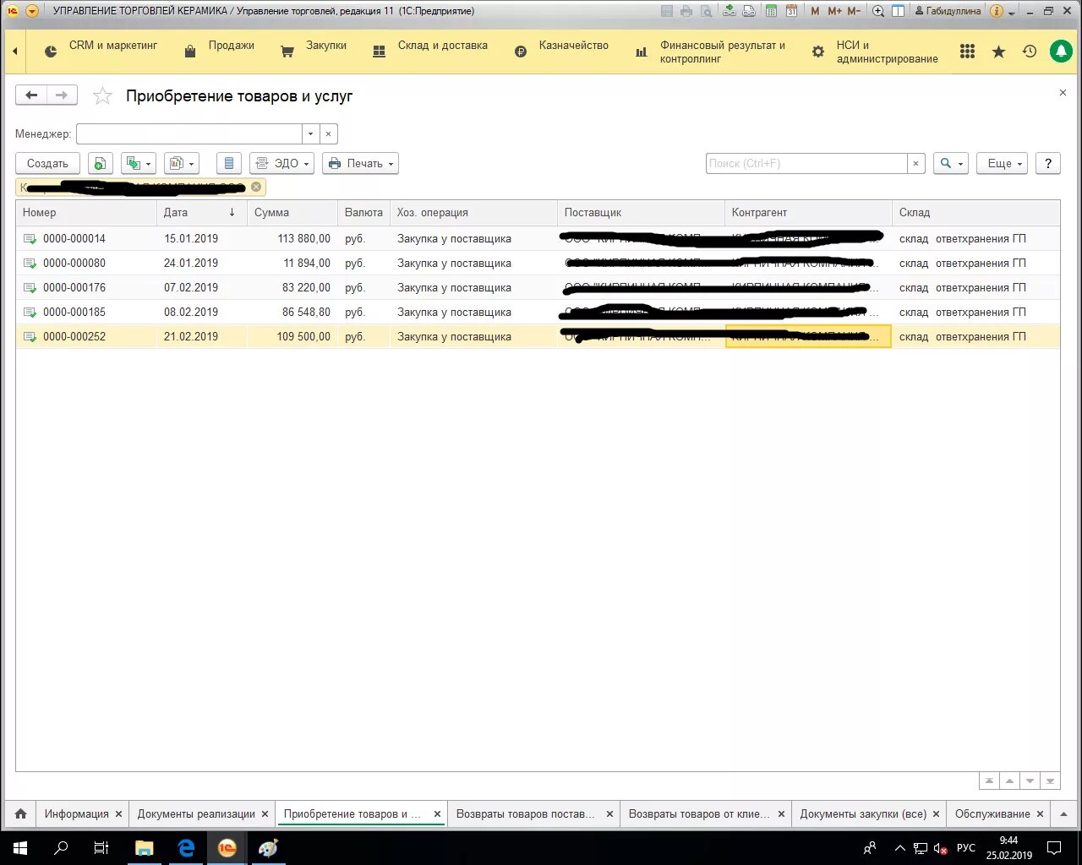The height and width of the screenshot is (865, 1082).
Task: Open Edge browser from taskbar
Action: click(x=186, y=848)
